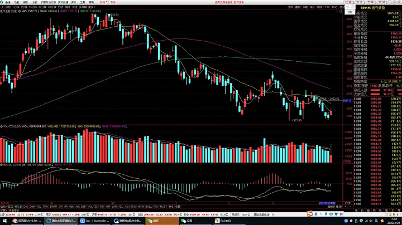Select the MACD indicator tab

tap(18, 206)
